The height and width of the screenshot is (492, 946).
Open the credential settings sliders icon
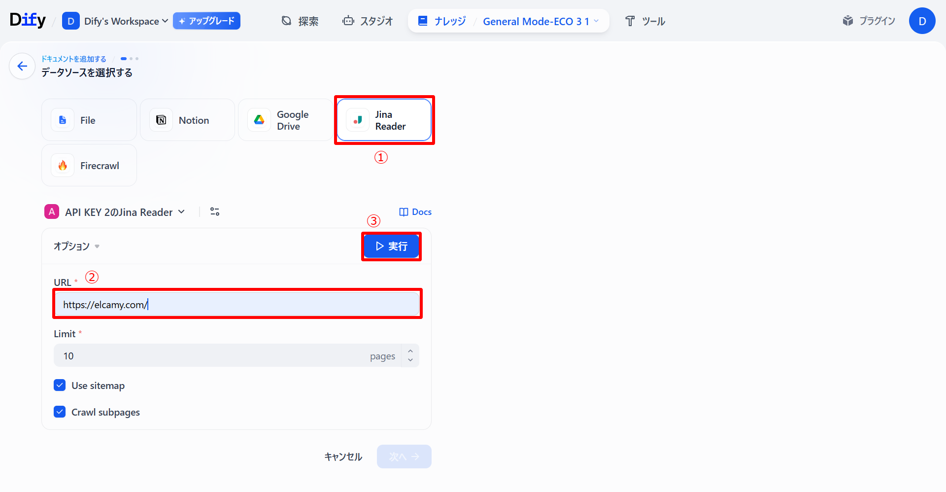tap(215, 211)
